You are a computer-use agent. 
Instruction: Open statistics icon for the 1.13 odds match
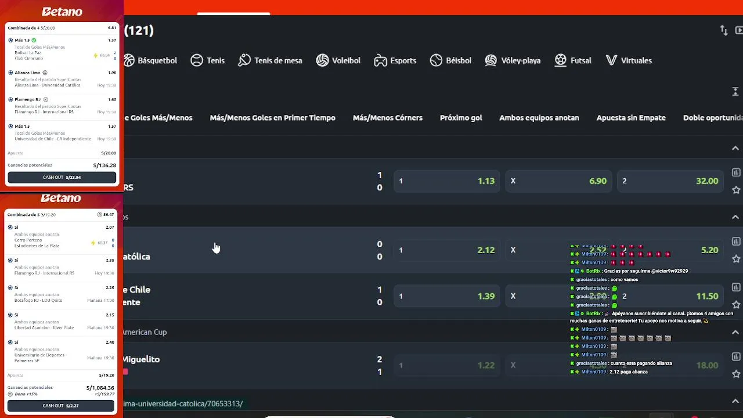point(736,172)
